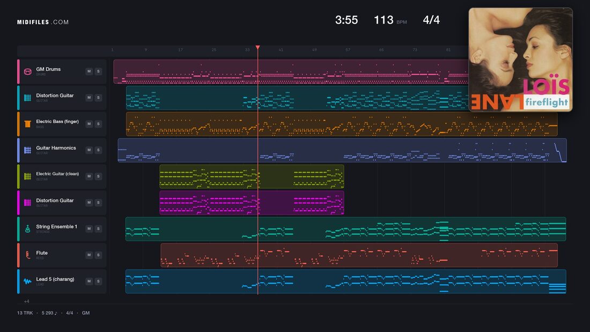590x332 pixels.
Task: Click the String Ensemble 1 icon
Action: click(27, 229)
